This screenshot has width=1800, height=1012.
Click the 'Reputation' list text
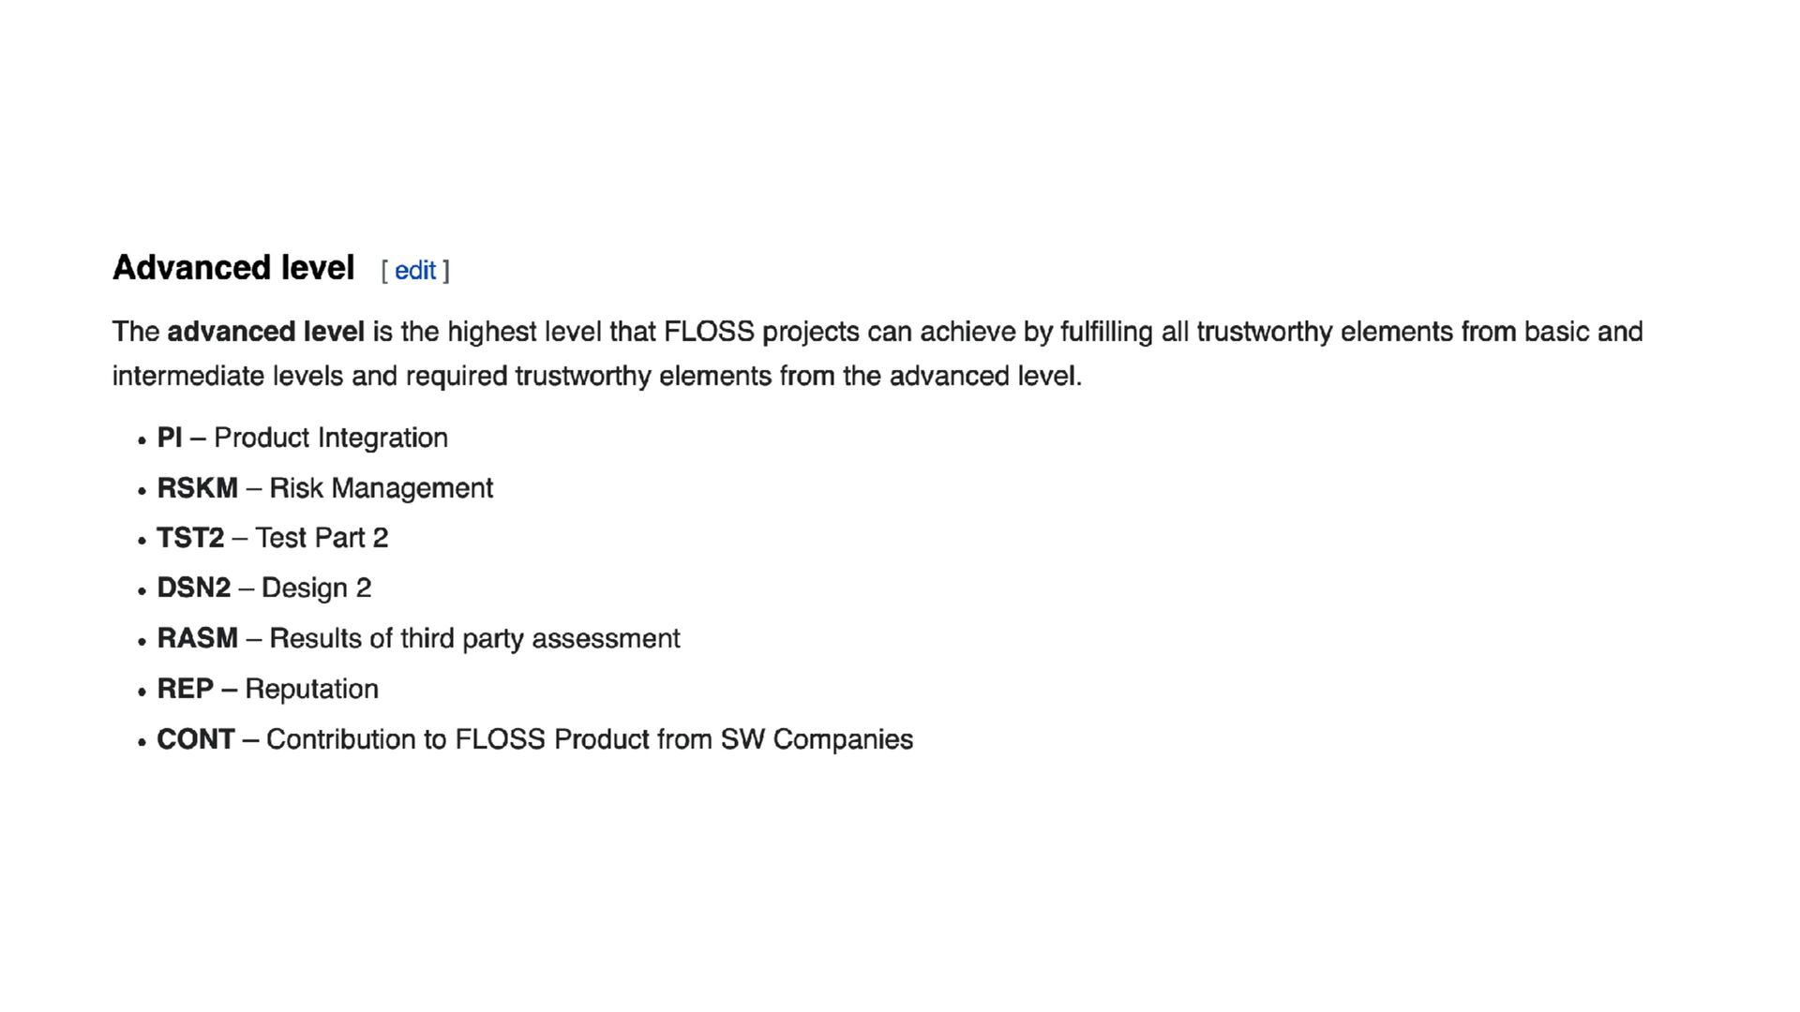pyautogui.click(x=311, y=689)
